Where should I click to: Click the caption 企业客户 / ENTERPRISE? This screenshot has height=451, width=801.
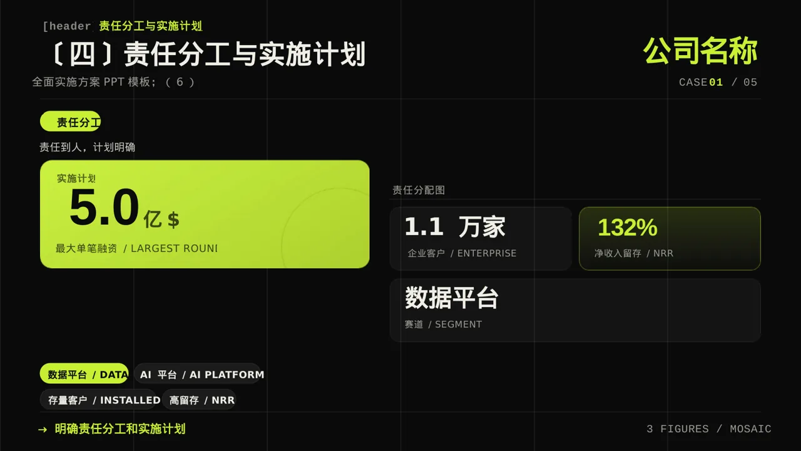point(462,254)
